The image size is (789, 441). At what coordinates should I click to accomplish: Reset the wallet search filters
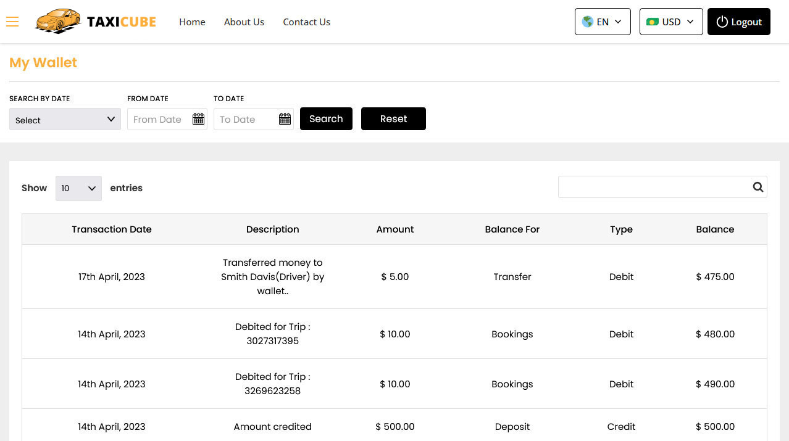tap(393, 118)
